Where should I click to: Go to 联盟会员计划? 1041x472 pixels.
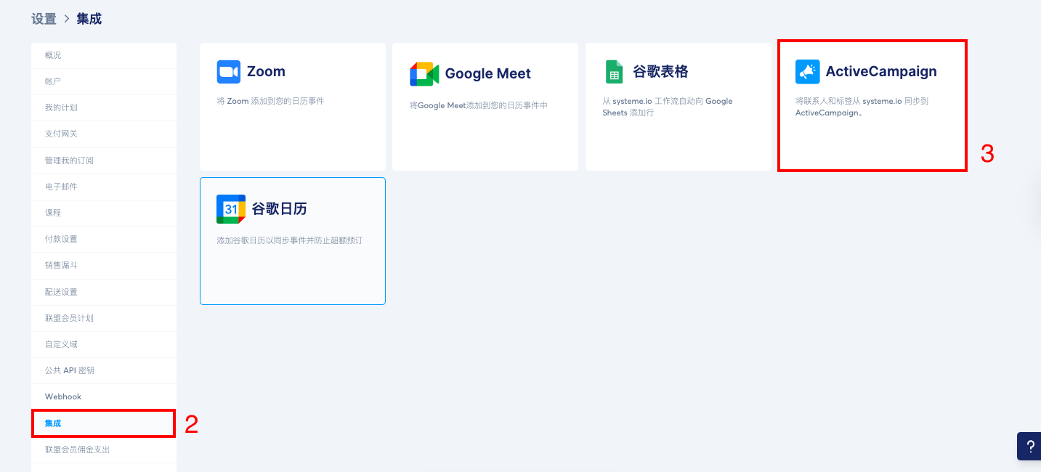(104, 318)
